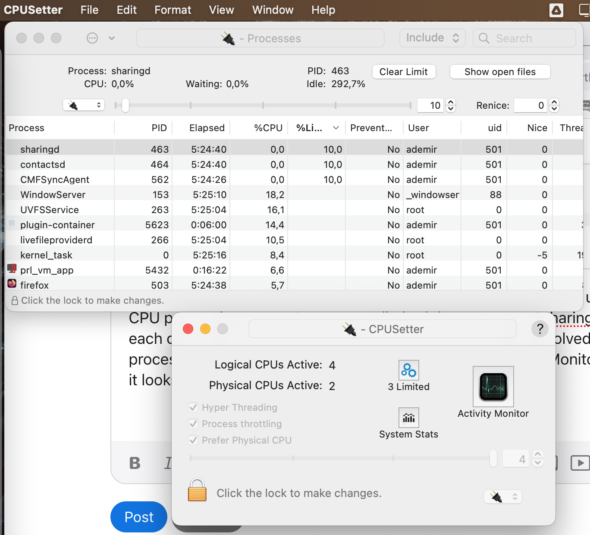This screenshot has height=535, width=590.
Task: Toggle Process throttling checkbox
Action: click(193, 424)
